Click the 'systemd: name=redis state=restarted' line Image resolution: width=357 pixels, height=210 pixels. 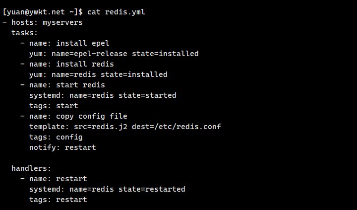click(x=107, y=189)
